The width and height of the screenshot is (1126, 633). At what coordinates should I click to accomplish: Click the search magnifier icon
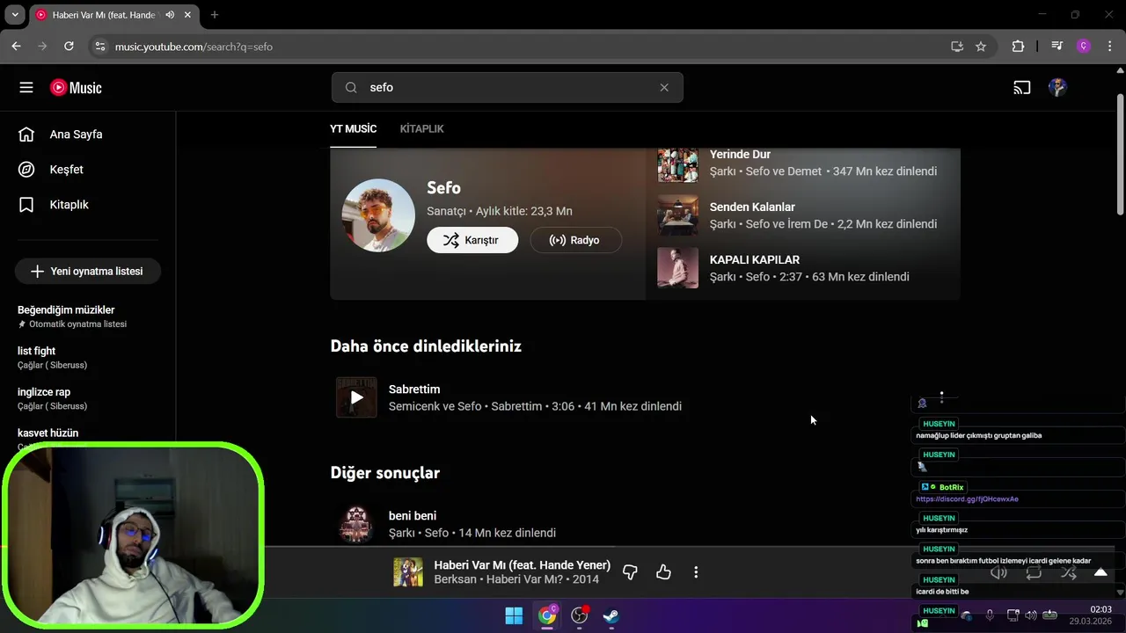pos(351,87)
